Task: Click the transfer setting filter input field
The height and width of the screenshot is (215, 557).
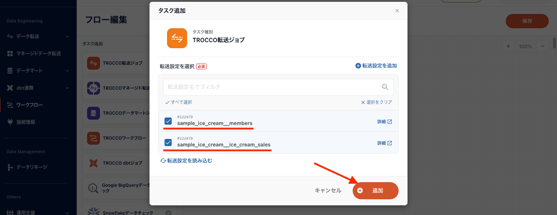Action: [265, 87]
